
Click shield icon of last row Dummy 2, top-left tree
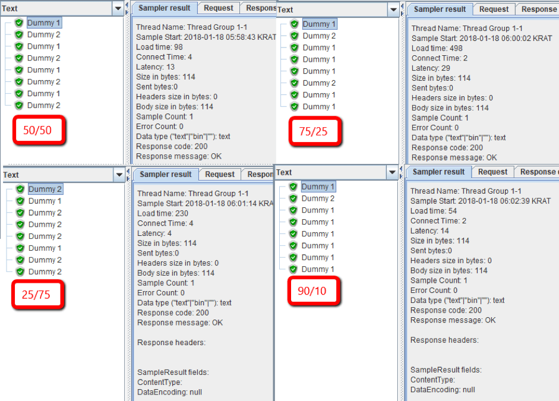tap(19, 105)
